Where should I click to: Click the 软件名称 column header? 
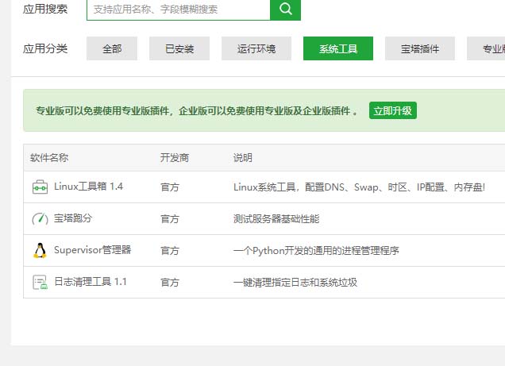pyautogui.click(x=49, y=158)
